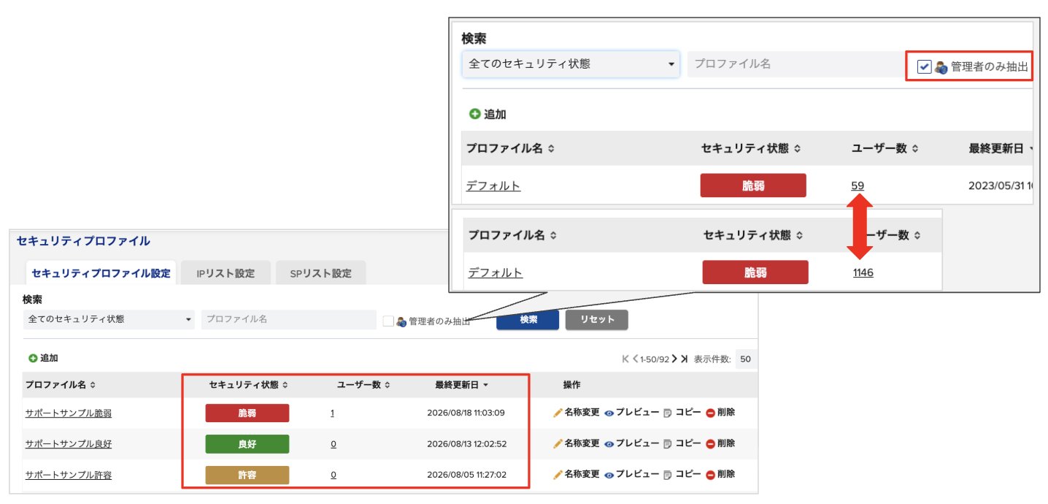The image size is (1048, 504).
Task: Click the green 良好 status badge
Action: (247, 444)
